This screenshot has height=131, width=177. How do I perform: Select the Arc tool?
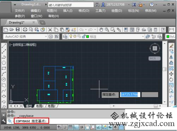[x=4, y=74]
